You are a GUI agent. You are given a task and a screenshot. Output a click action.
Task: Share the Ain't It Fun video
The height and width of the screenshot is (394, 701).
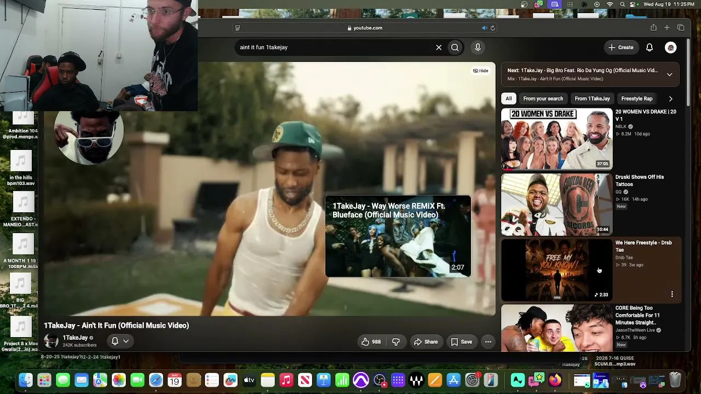point(426,342)
